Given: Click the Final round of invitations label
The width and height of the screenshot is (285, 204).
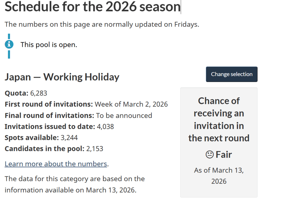Looking at the screenshot, I should coord(49,115).
